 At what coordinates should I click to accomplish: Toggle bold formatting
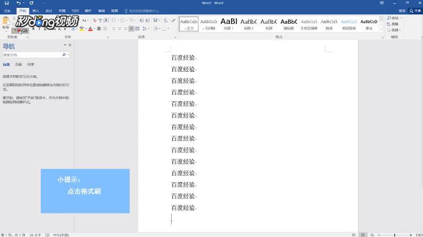33,28
